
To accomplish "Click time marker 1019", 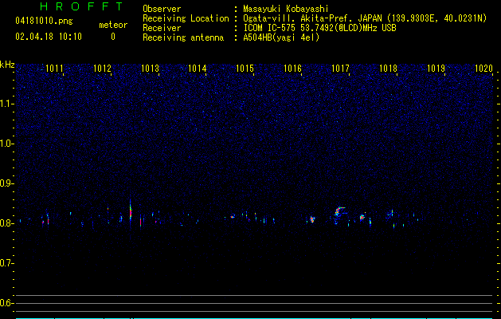I will (x=436, y=68).
